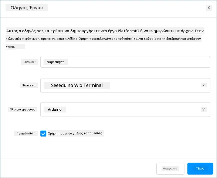
Task: Click the Πλακέτα field label
Action: click(x=29, y=85)
